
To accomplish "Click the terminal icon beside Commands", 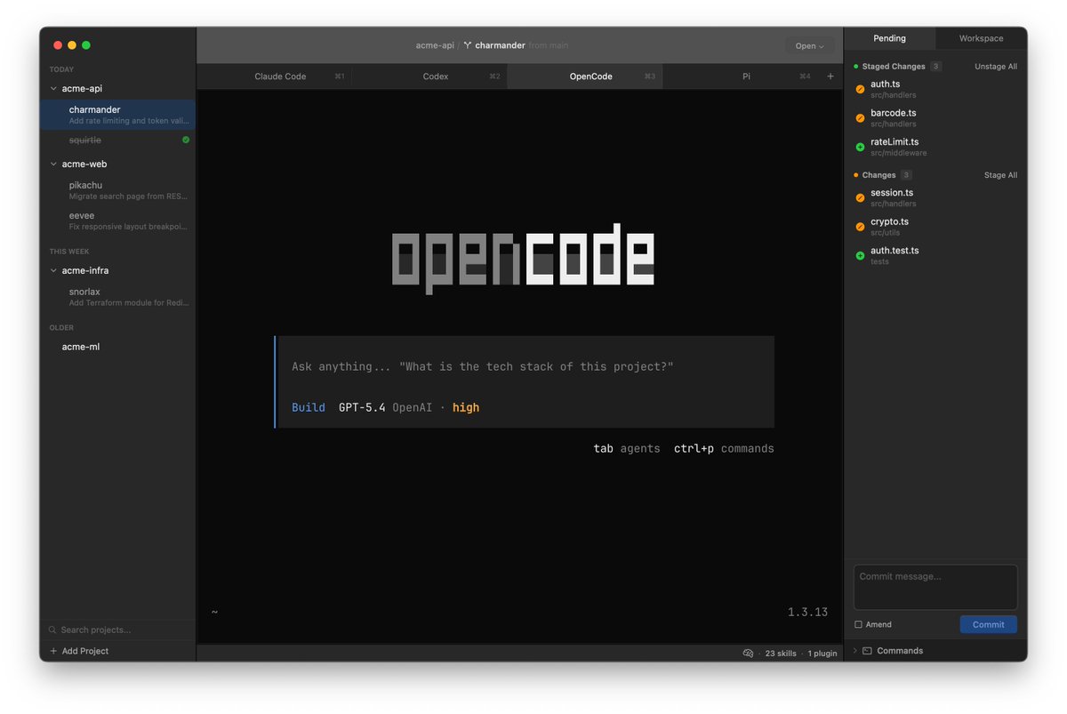I will (x=867, y=651).
